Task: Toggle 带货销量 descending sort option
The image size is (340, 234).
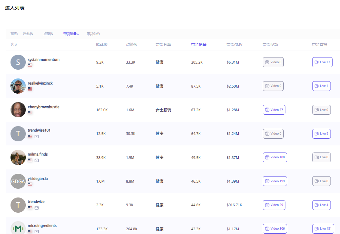Action: 71,34
